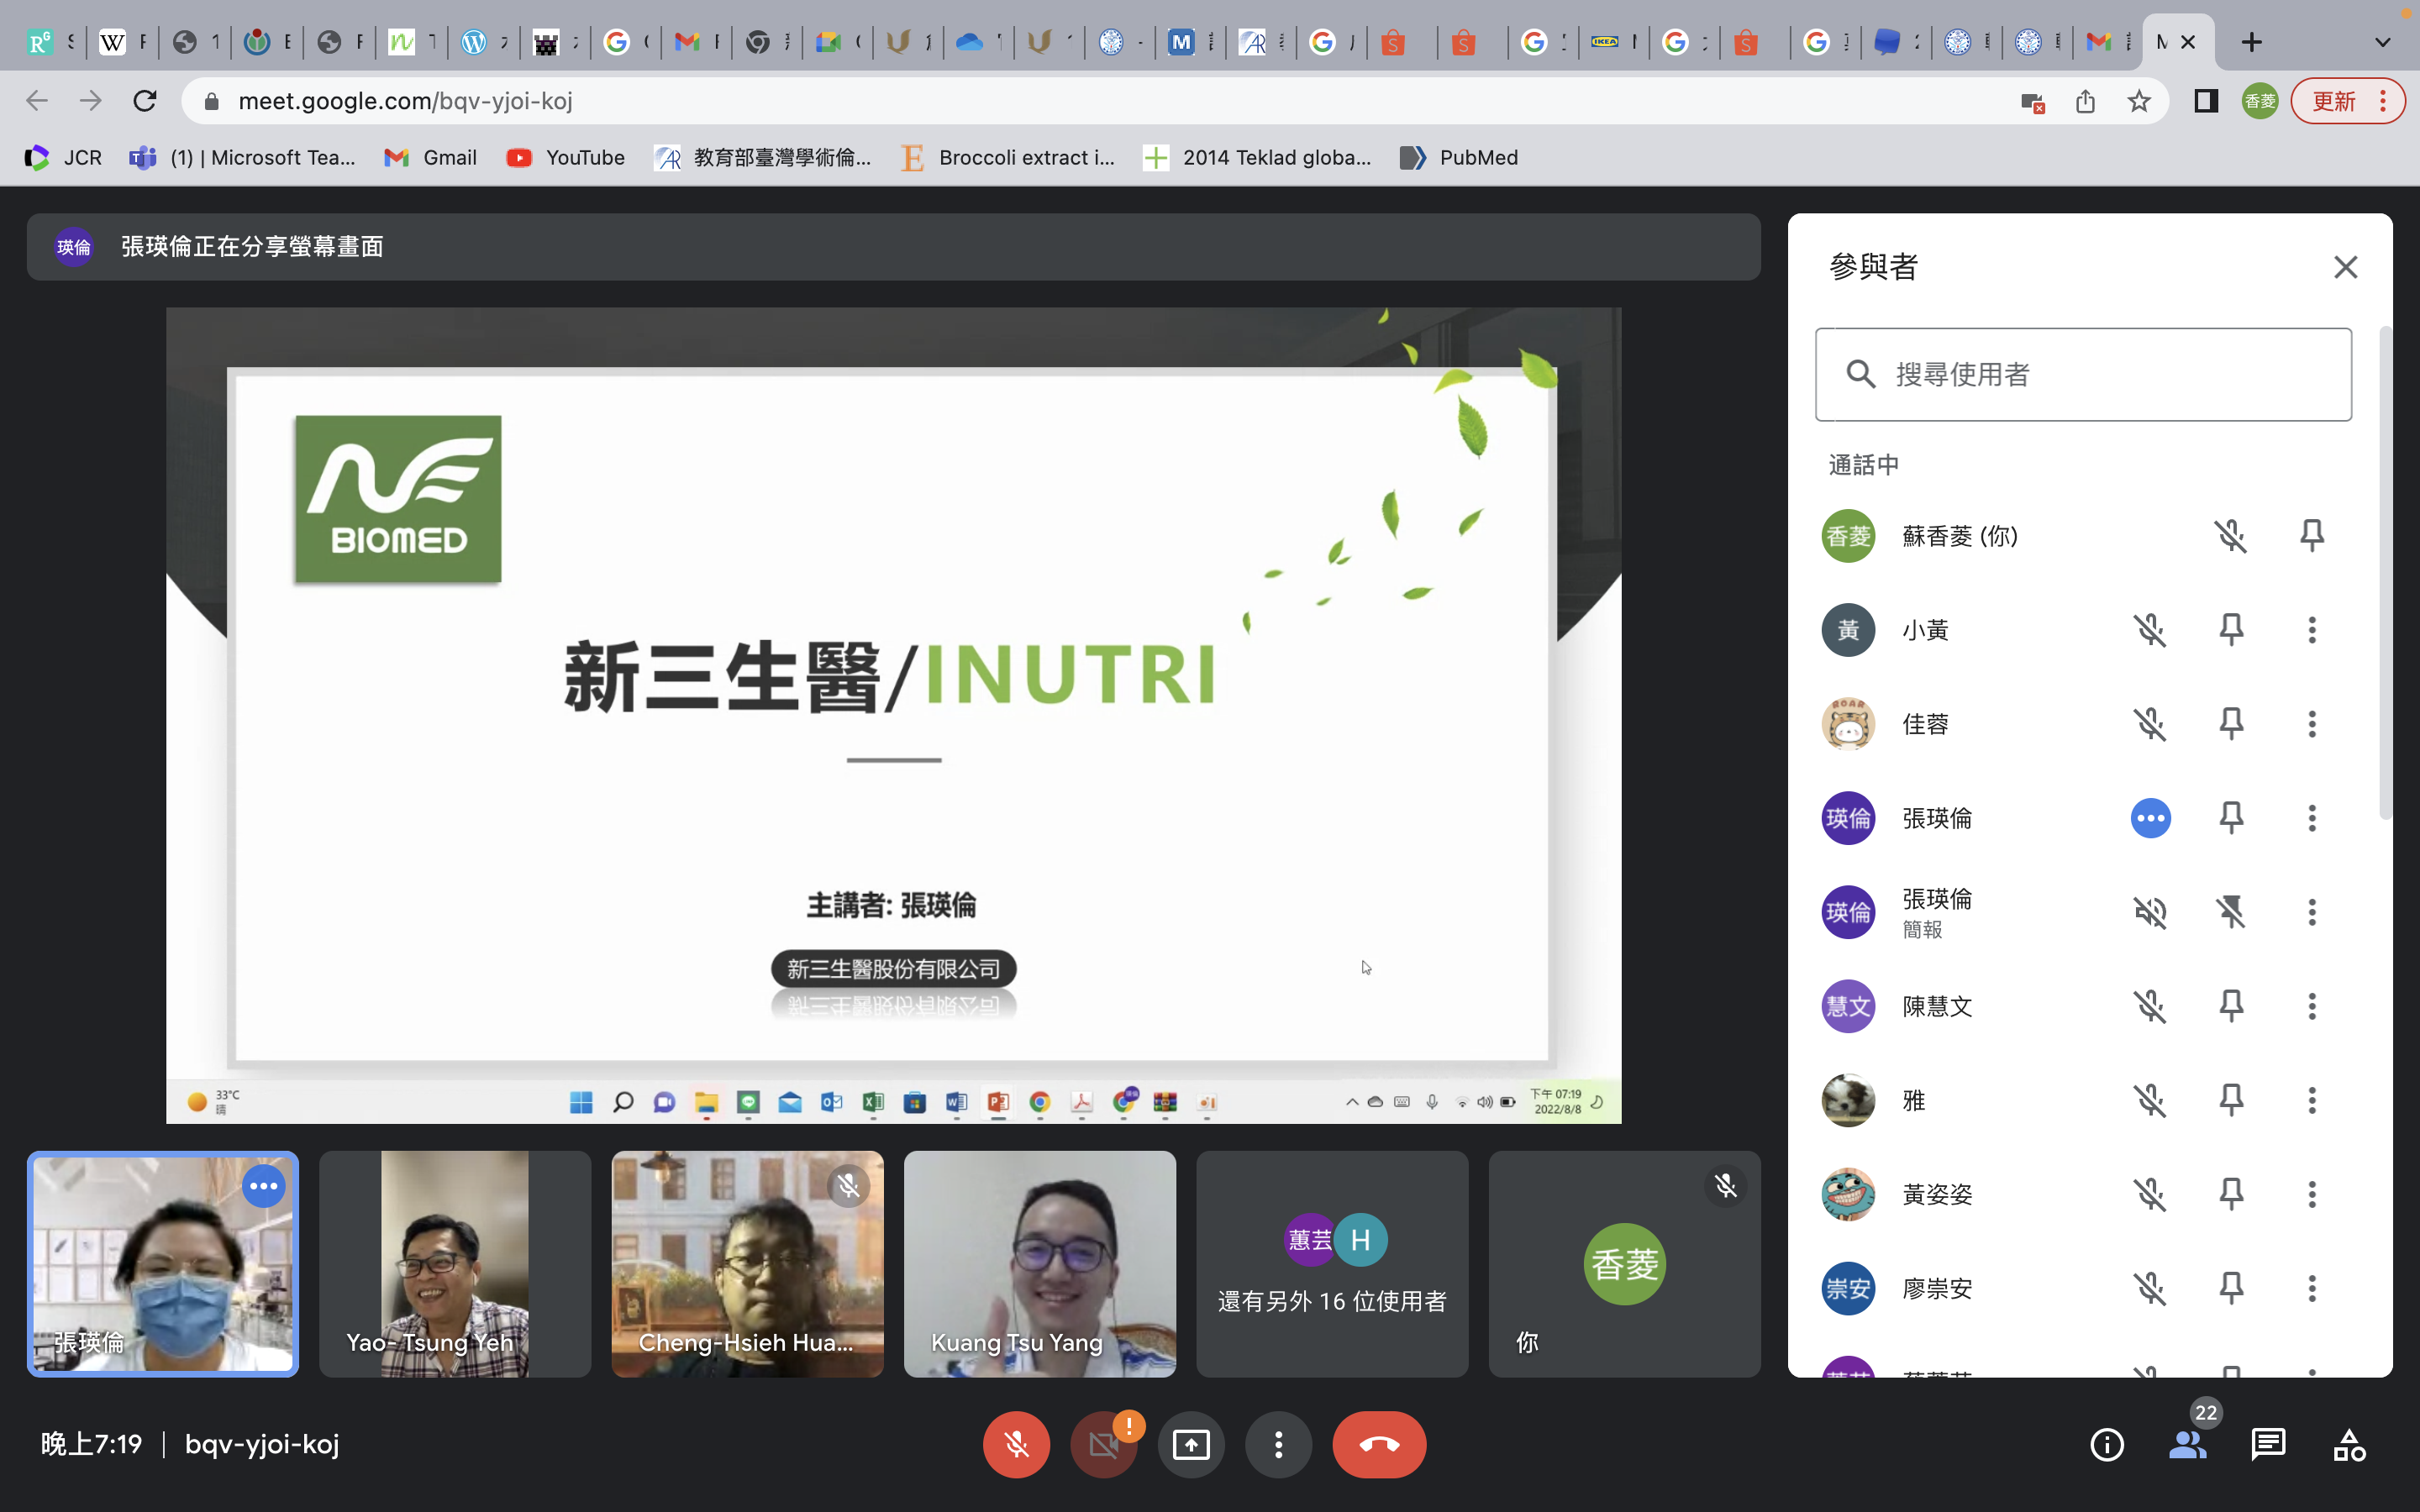The width and height of the screenshot is (2420, 1512).
Task: Expand the tab search chevron
Action: pyautogui.click(x=2383, y=42)
